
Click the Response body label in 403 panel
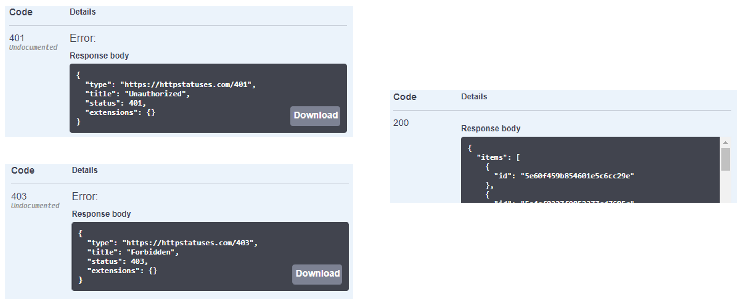(101, 214)
